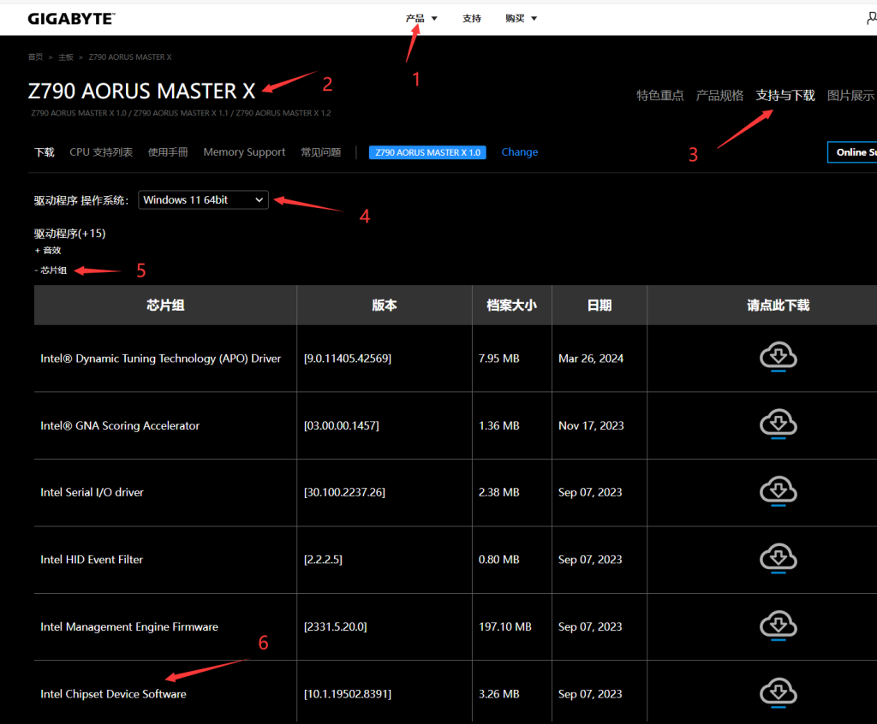Select the 常见问题 sub-tab
The height and width of the screenshot is (724, 877).
[321, 152]
